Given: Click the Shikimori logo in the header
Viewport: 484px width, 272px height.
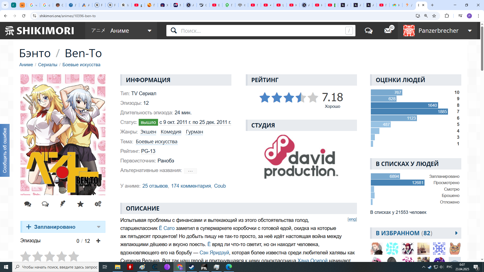Looking at the screenshot, I should [x=40, y=31].
